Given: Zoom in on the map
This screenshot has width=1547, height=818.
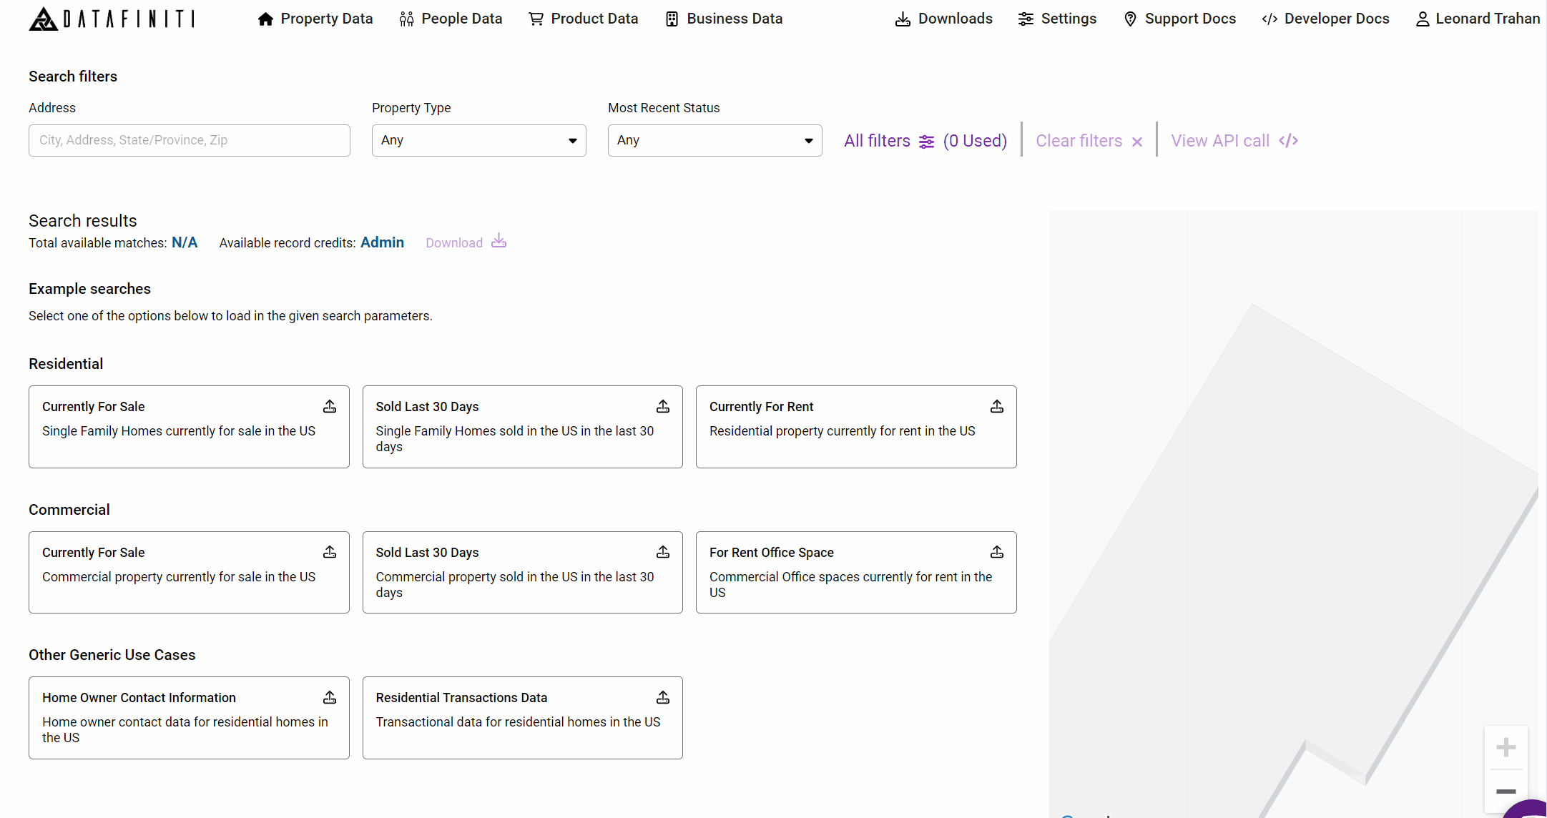Looking at the screenshot, I should pos(1506,748).
